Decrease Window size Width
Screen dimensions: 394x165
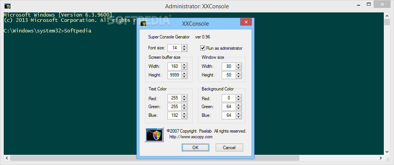[x=239, y=68]
